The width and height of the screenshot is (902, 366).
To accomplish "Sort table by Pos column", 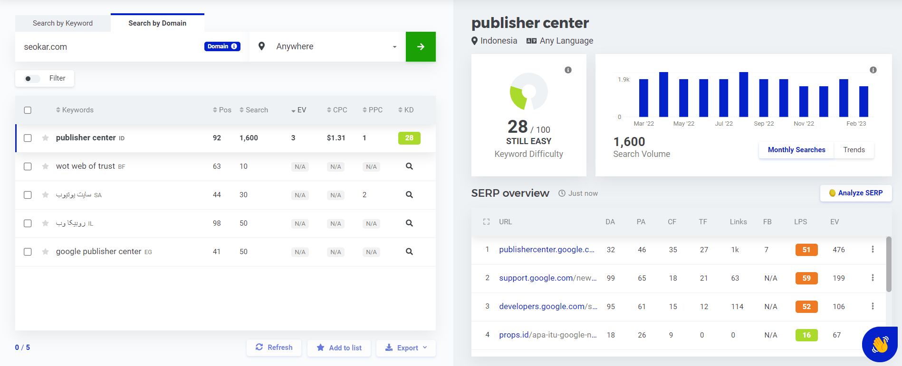I will 222,110.
